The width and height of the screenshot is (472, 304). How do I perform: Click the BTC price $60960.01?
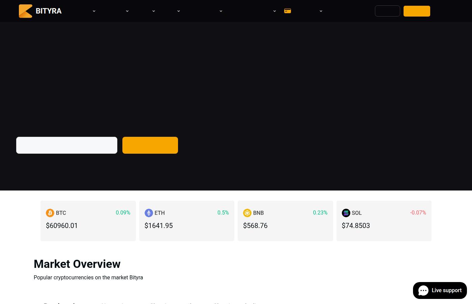coord(62,226)
